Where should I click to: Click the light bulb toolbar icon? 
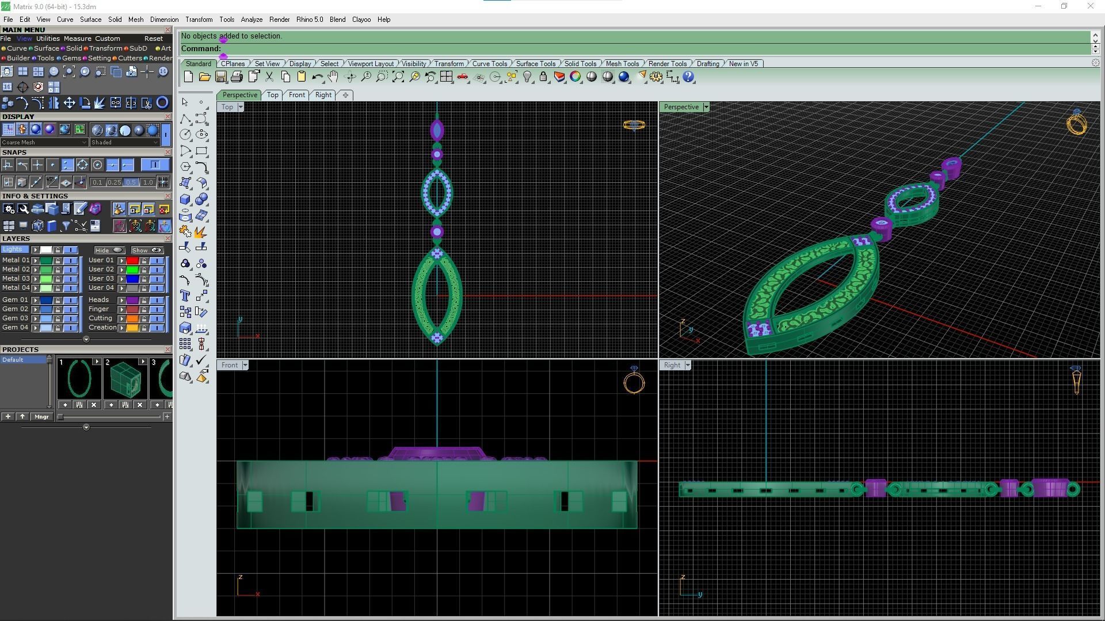coord(527,77)
